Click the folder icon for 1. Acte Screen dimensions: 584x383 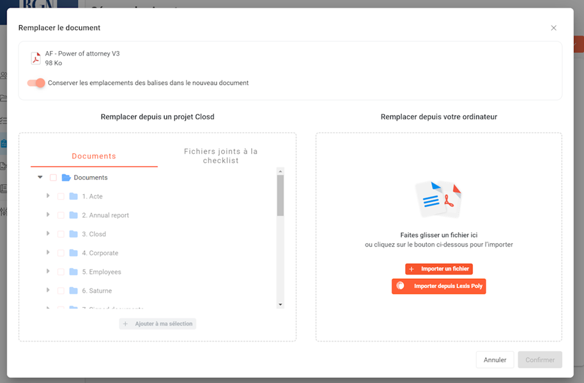click(x=73, y=197)
